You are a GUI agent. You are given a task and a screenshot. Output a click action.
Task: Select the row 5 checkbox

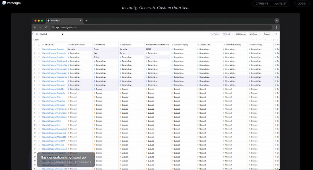(x=39, y=65)
